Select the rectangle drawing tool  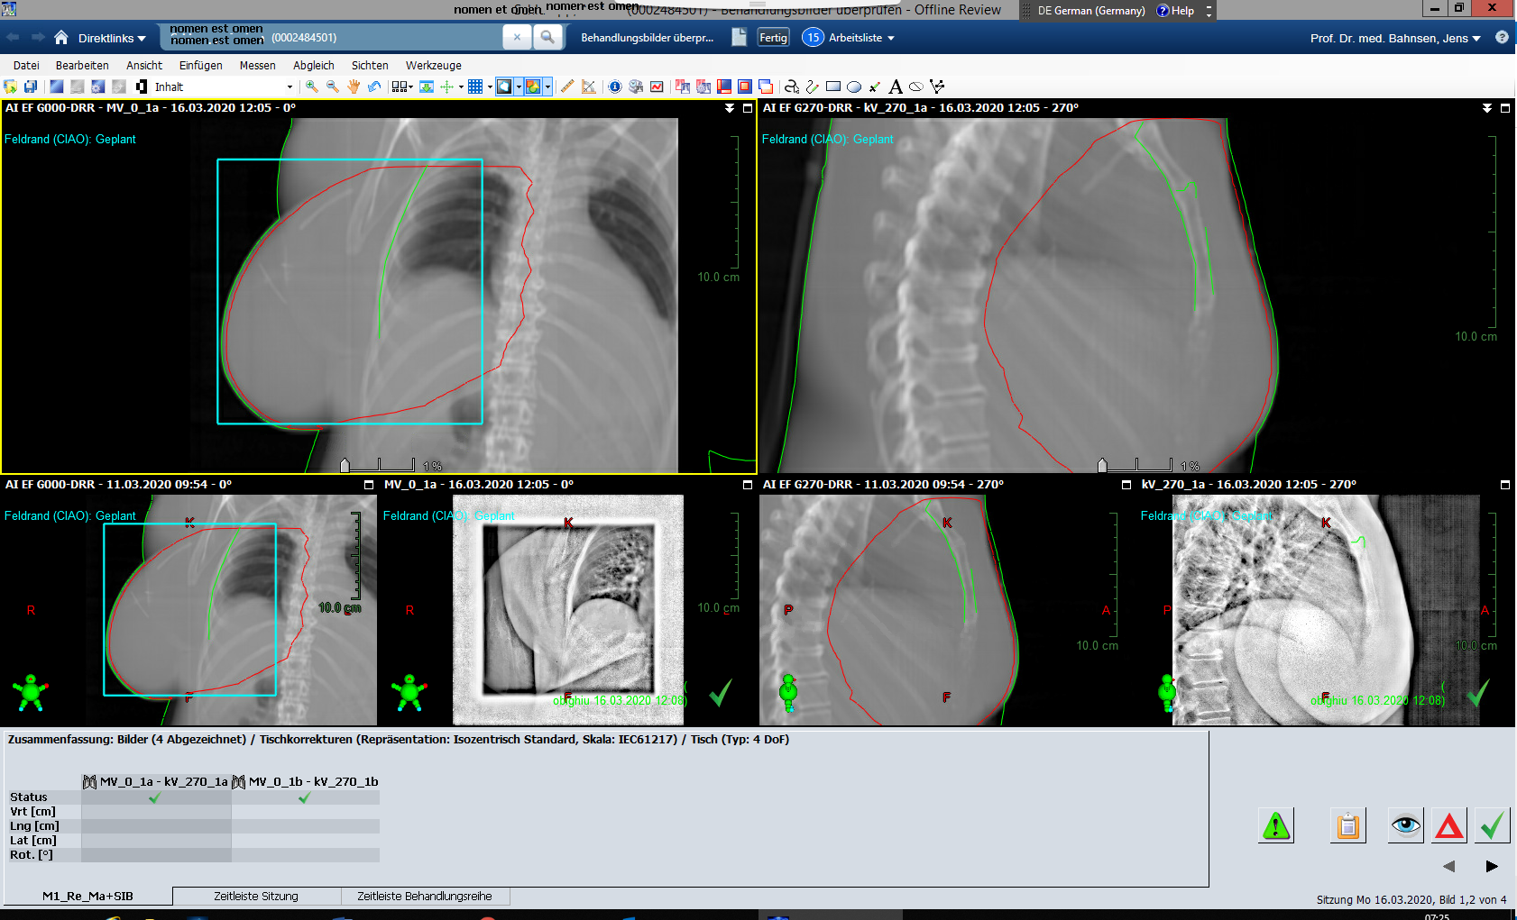coord(832,87)
